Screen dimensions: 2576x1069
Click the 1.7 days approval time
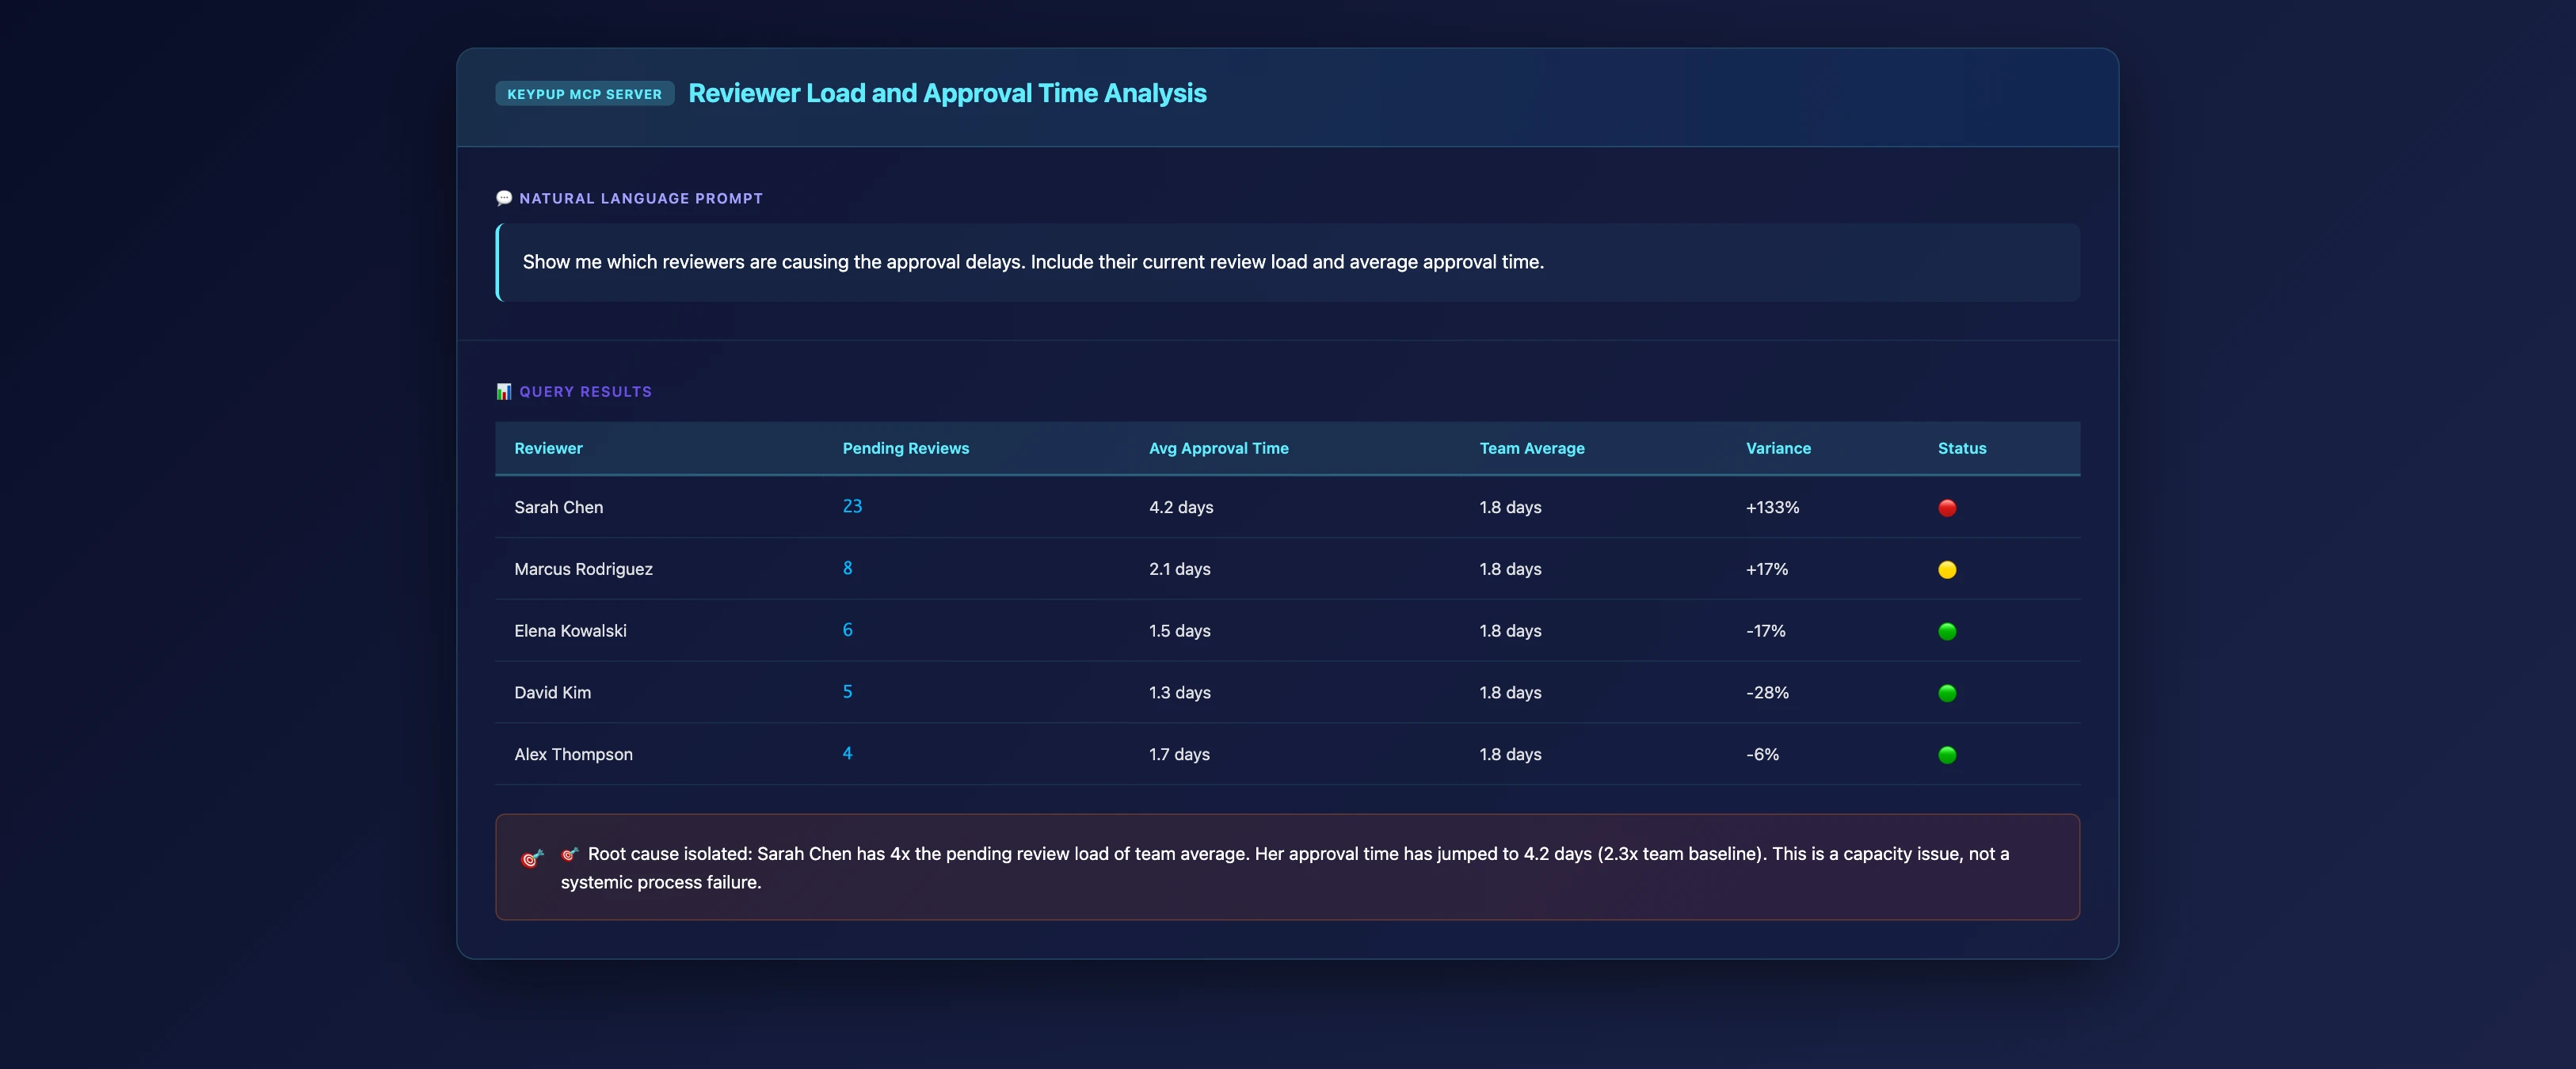click(x=1179, y=755)
